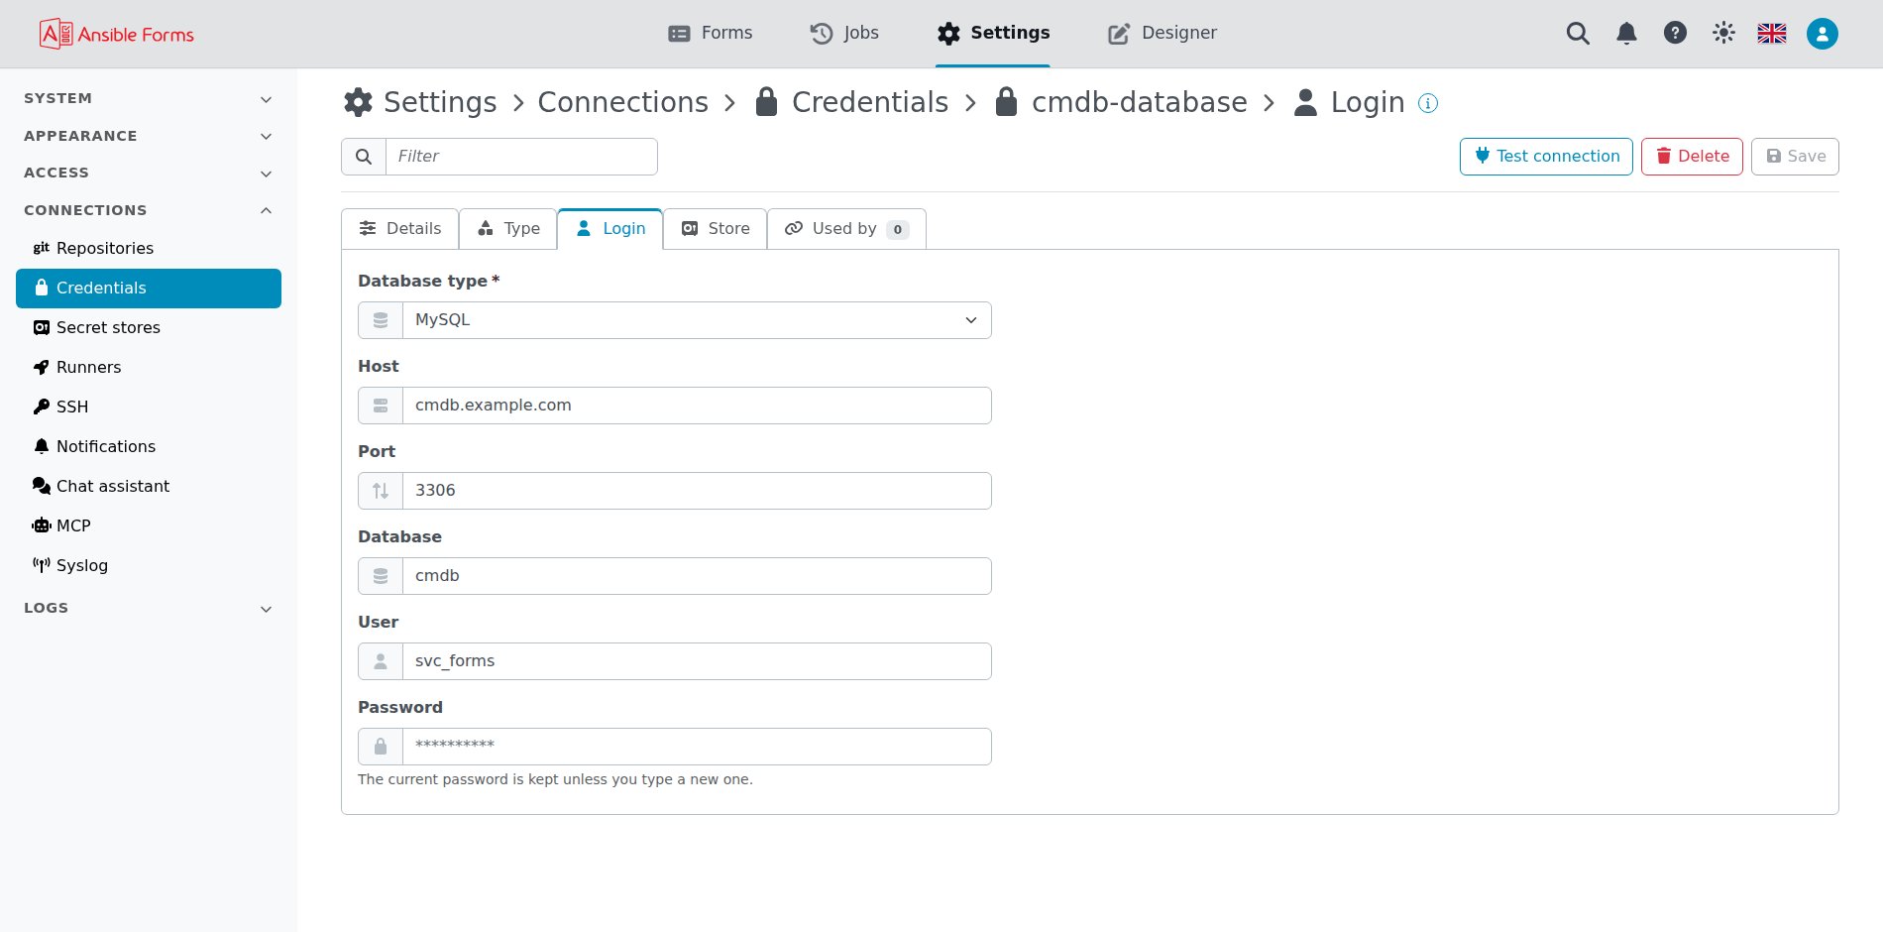This screenshot has height=932, width=1883.
Task: Switch to the Type tab
Action: coord(508,229)
